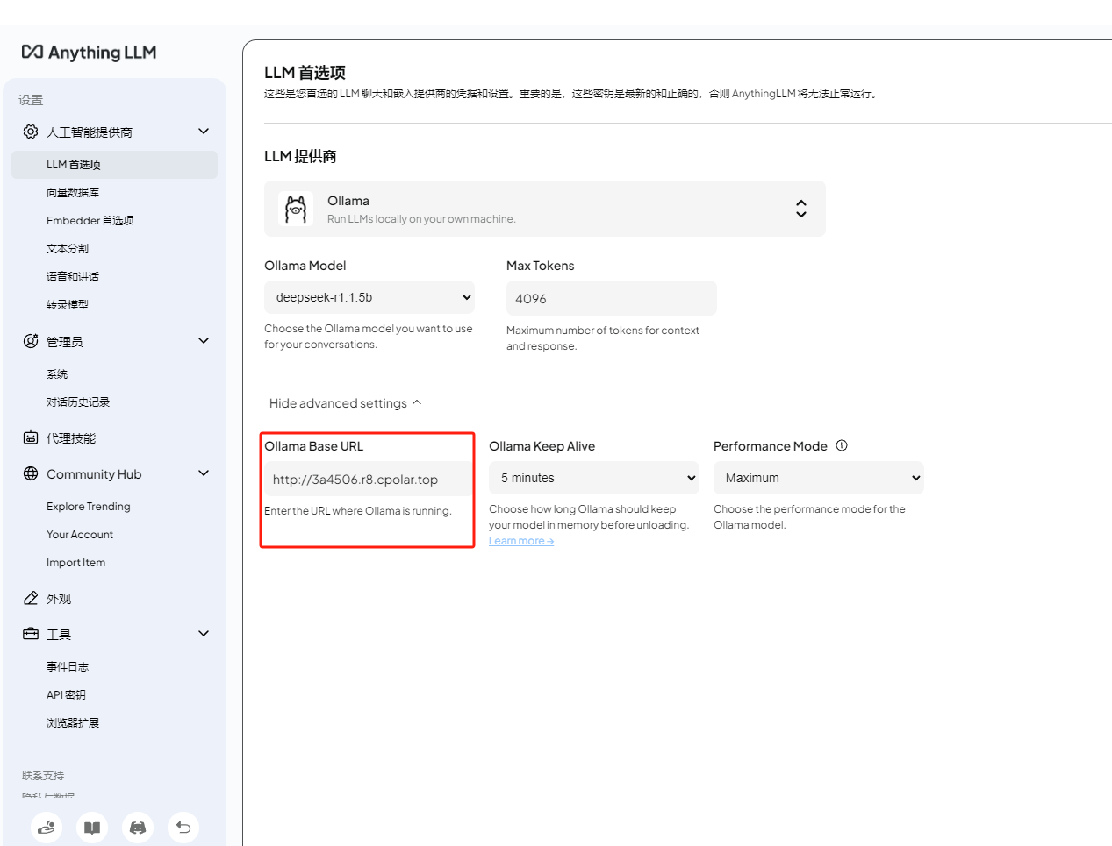This screenshot has width=1112, height=846.
Task: Click the Learn more link
Action: pyautogui.click(x=521, y=541)
